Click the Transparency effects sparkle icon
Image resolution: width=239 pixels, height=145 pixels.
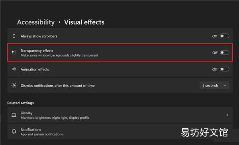click(14, 53)
